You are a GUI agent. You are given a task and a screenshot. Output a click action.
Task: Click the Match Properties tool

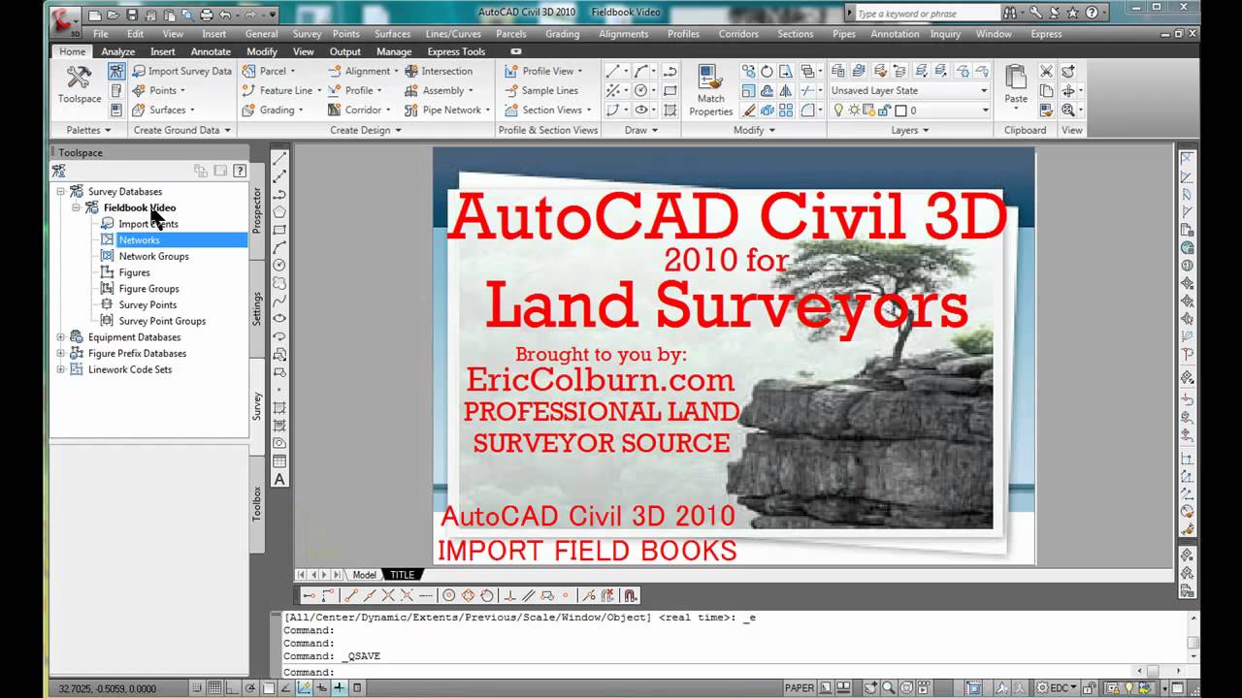tap(710, 90)
